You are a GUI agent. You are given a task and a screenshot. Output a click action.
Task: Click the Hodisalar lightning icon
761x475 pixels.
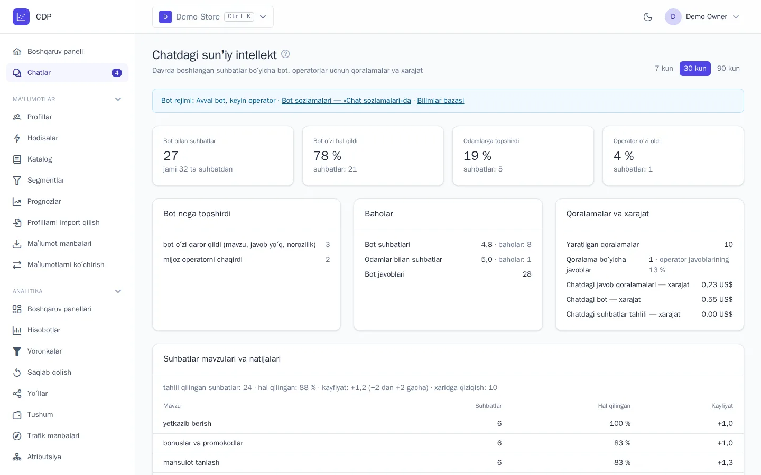(x=17, y=138)
